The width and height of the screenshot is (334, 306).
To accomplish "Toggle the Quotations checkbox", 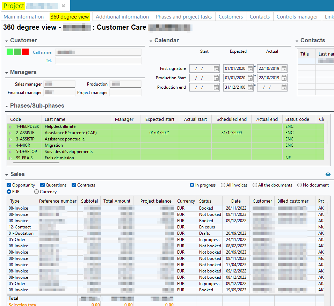I will coord(42,185).
